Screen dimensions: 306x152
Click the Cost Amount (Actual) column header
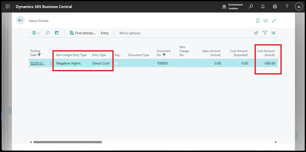(266, 53)
